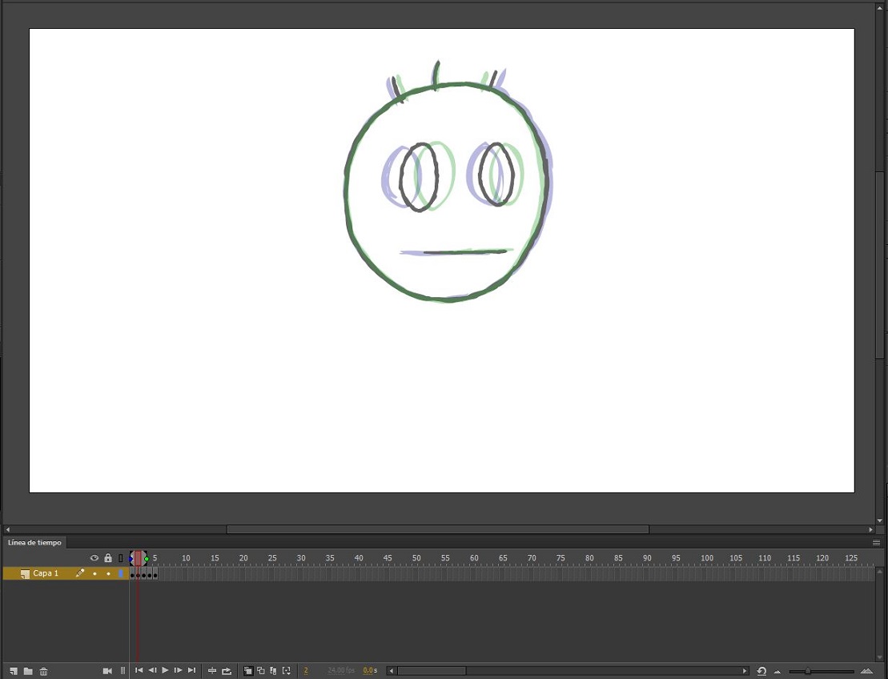Turn on onion skin outlines
This screenshot has width=888, height=679.
click(x=261, y=671)
